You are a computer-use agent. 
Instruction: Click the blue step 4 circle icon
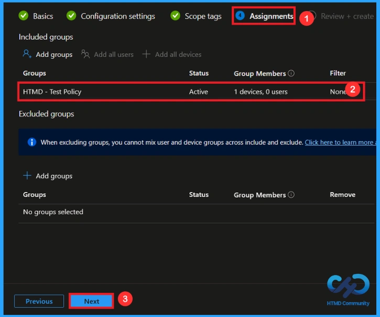tap(240, 16)
